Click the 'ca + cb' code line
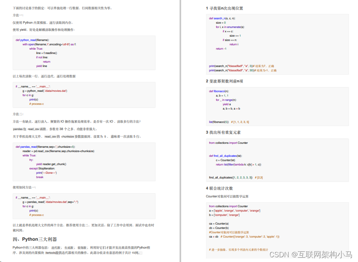This screenshot has height=262, width=358. click(x=244, y=237)
